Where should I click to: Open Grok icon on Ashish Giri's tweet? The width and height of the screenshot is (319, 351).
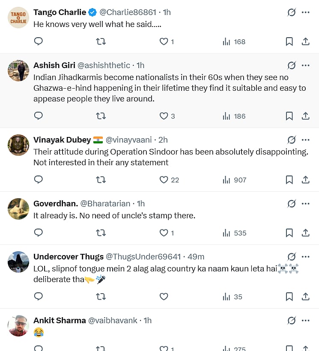[292, 65]
